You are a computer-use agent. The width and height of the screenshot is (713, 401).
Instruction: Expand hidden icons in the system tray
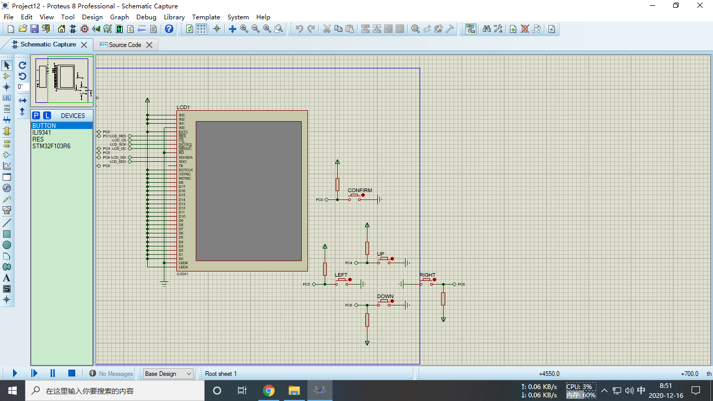pos(604,390)
